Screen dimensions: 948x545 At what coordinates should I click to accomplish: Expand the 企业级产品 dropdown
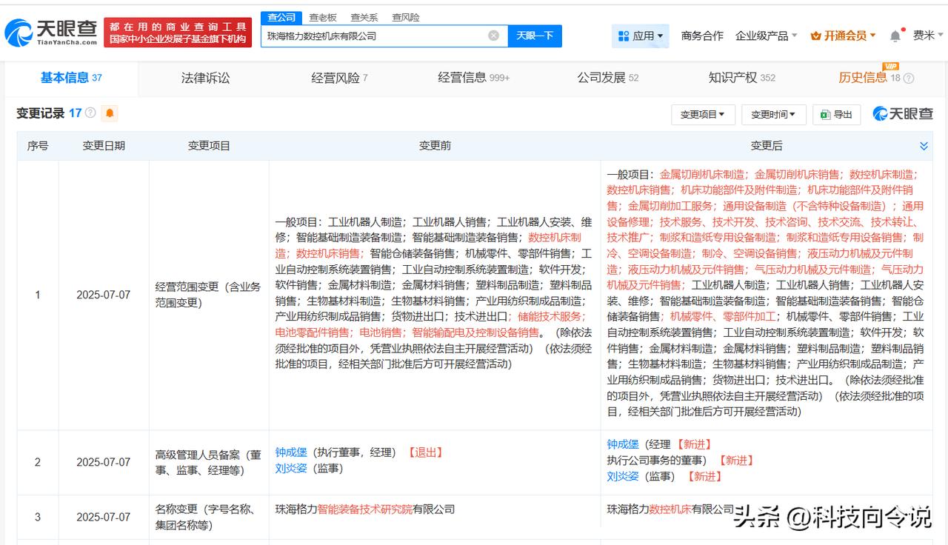(767, 36)
